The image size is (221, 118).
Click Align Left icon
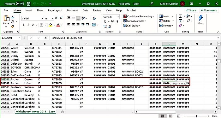[x=69, y=25]
